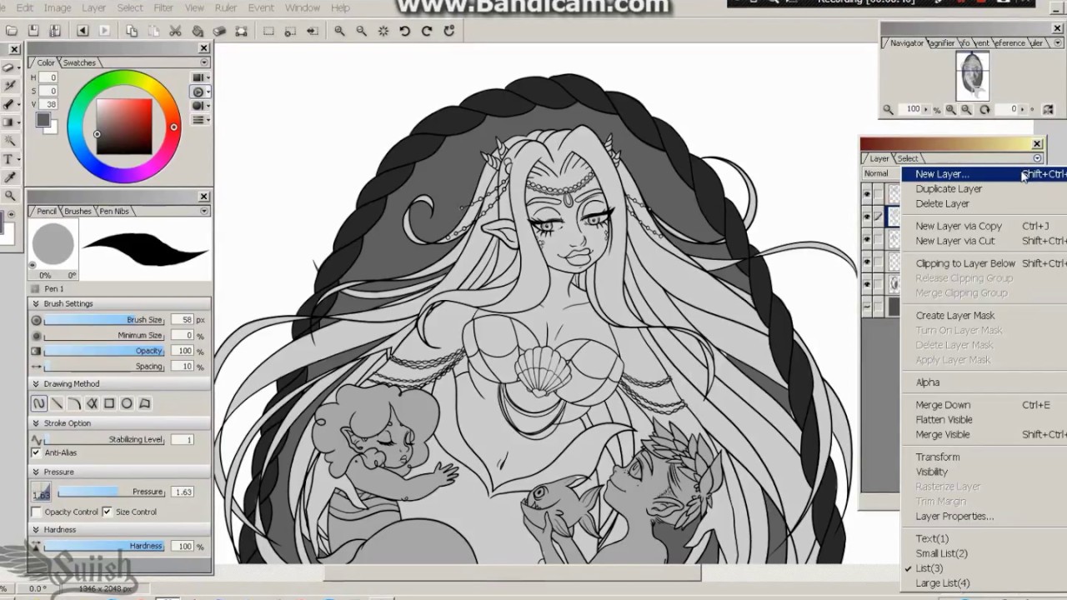Image resolution: width=1067 pixels, height=600 pixels.
Task: Click Flatten Visible entry
Action: coord(944,420)
